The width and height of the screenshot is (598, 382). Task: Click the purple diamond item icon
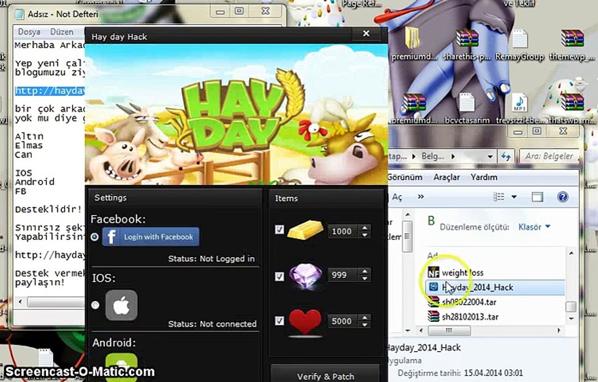tap(305, 276)
